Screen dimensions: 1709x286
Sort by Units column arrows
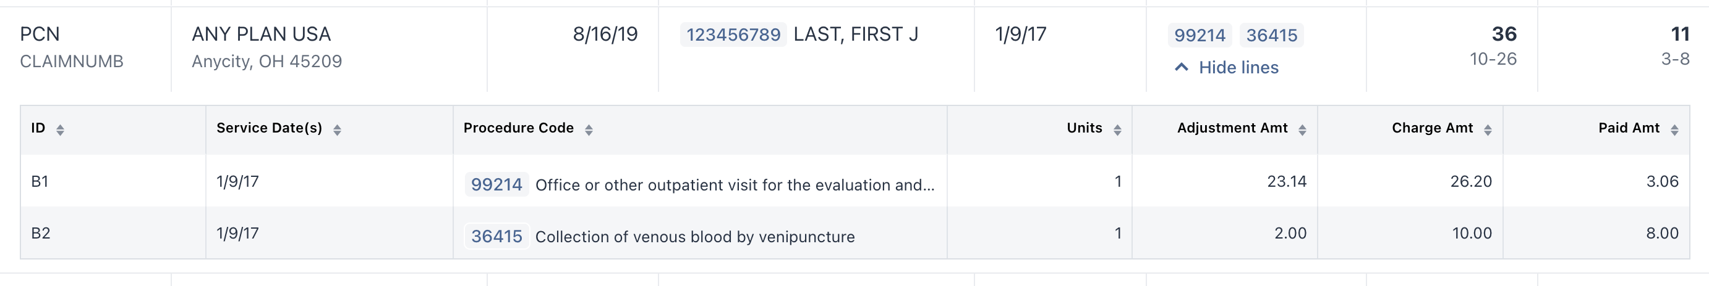tap(1117, 130)
